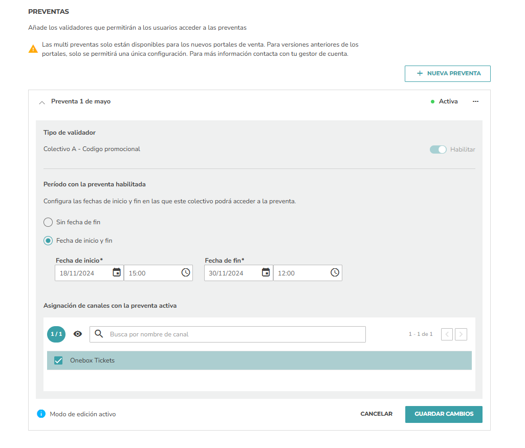
Task: Click the channel name search field
Action: [228, 334]
